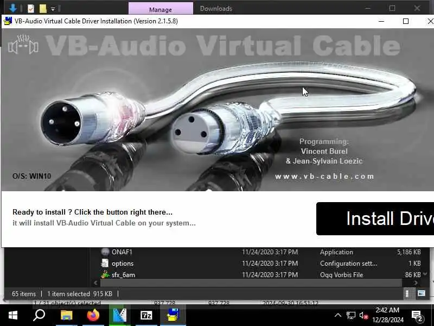Minimize the VB-Audio Driver Installation window
The width and height of the screenshot is (434, 326).
pyautogui.click(x=381, y=21)
